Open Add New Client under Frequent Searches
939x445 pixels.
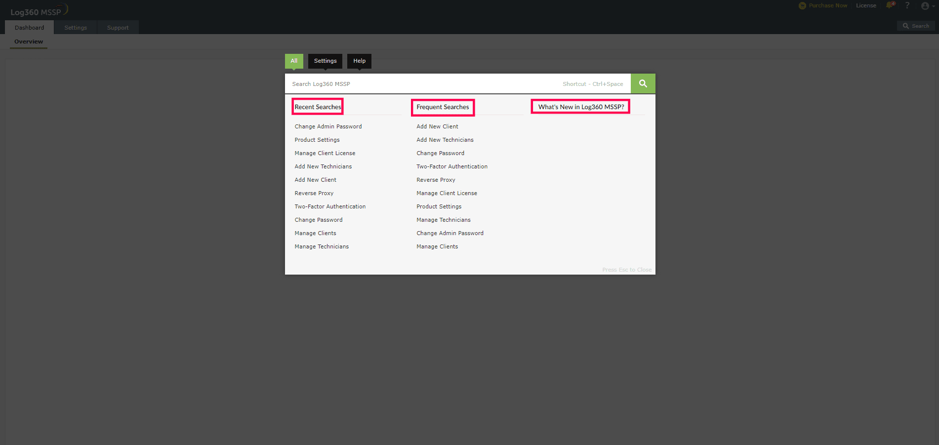point(437,126)
